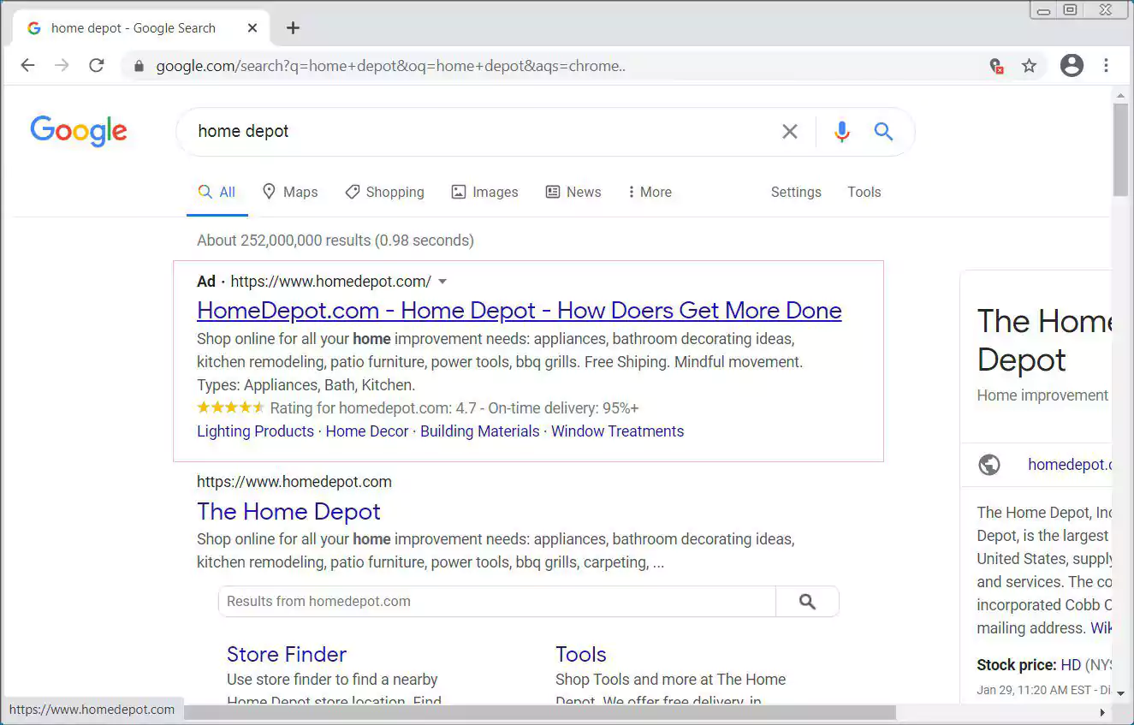1134x725 pixels.
Task: Expand the ad URL dropdown arrow
Action: pos(442,282)
